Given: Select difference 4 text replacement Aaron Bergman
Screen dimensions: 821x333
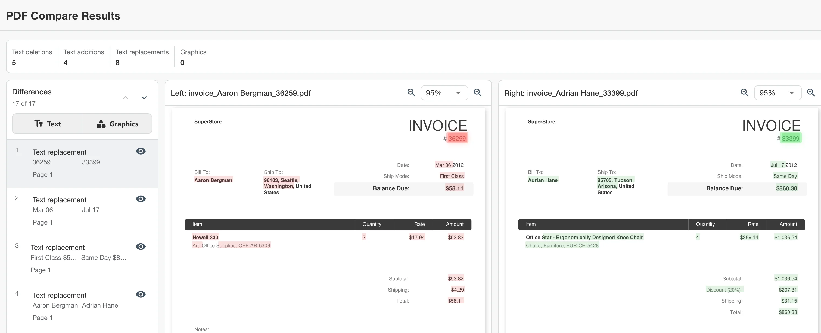Looking at the screenshot, I should pos(82,307).
